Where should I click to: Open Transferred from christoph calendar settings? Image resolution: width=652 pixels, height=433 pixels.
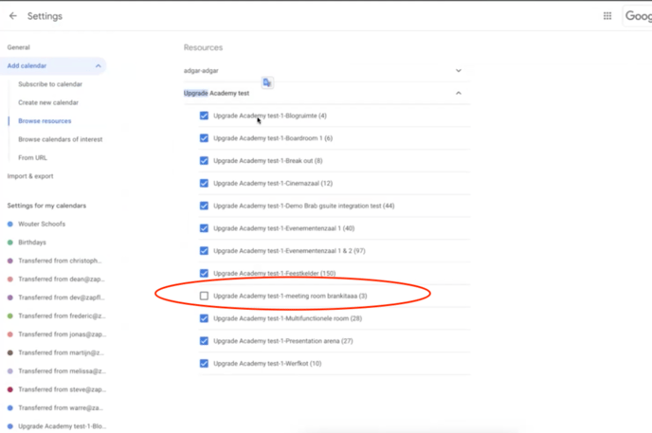[60, 261]
